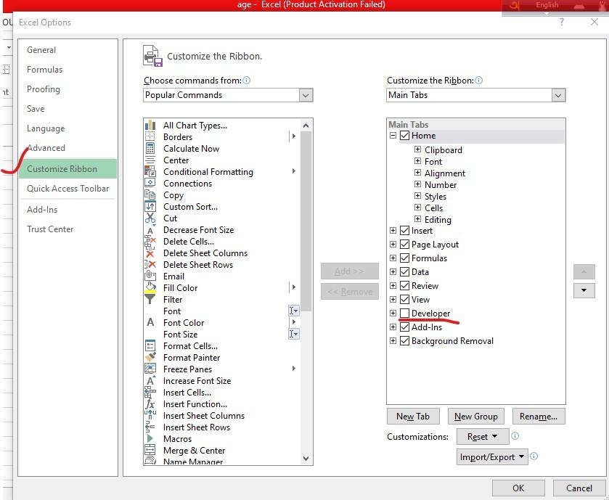Select the Filter funnel icon
609x500 pixels.
(150, 300)
